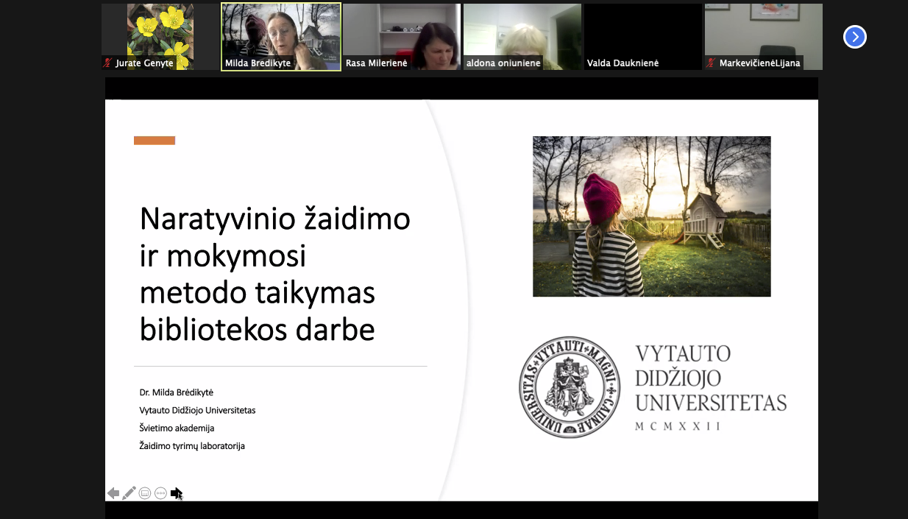This screenshot has height=519, width=908.
Task: Go to previous slide with left arrow
Action: (x=113, y=493)
